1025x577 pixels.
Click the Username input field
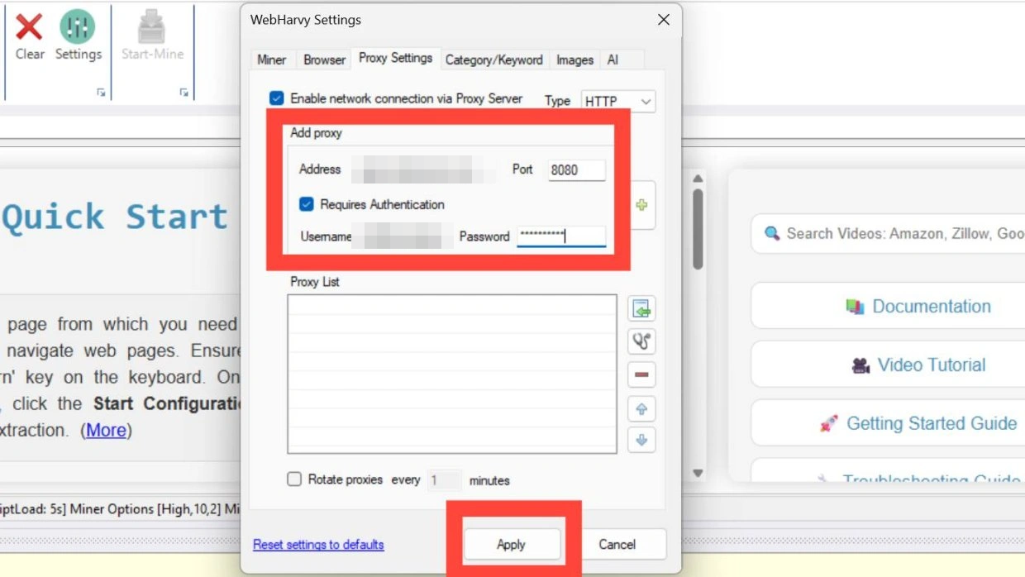(402, 236)
